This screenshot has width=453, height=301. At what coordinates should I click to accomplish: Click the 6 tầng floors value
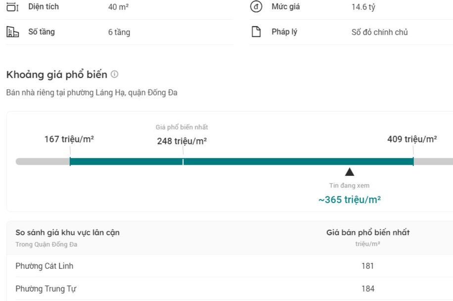(119, 33)
